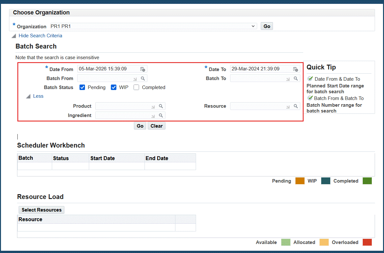The width and height of the screenshot is (384, 253).
Task: Click the Quick Tip heading
Action: coord(321,67)
